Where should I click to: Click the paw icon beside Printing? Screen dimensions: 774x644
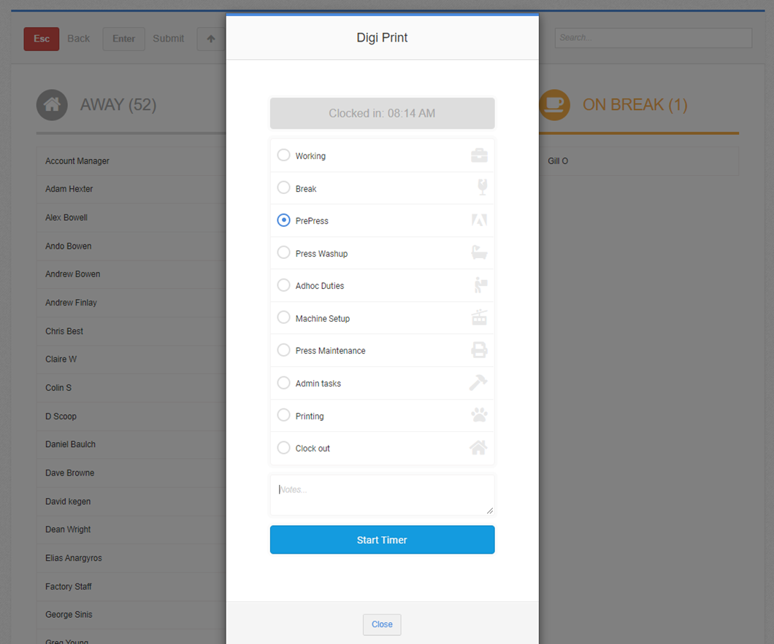click(479, 415)
